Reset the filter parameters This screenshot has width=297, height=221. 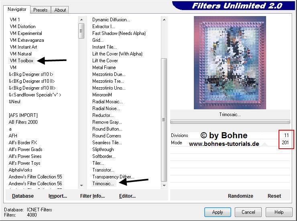[x=274, y=196]
